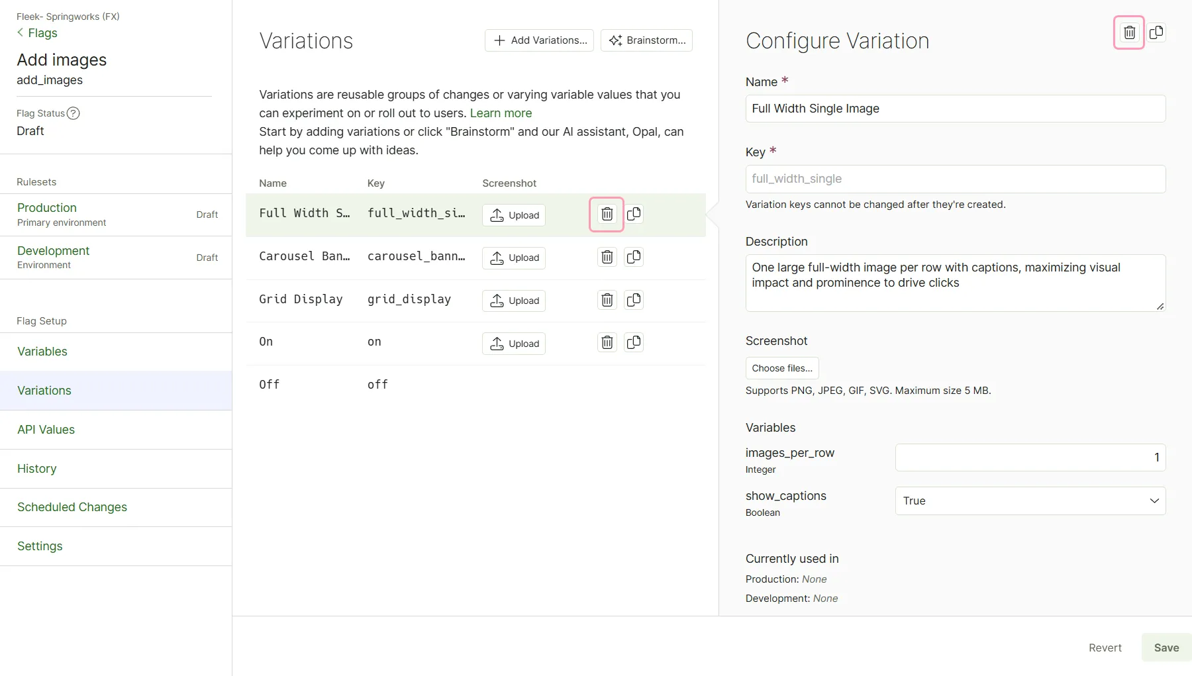Click the Revert button
Screen dimensions: 1192x676
(x=1105, y=648)
